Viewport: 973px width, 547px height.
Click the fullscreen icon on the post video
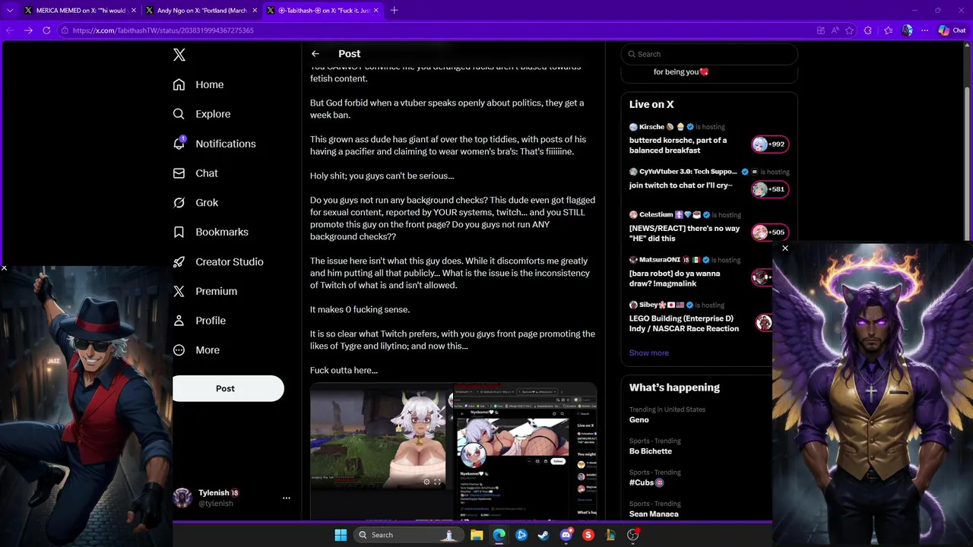point(437,482)
